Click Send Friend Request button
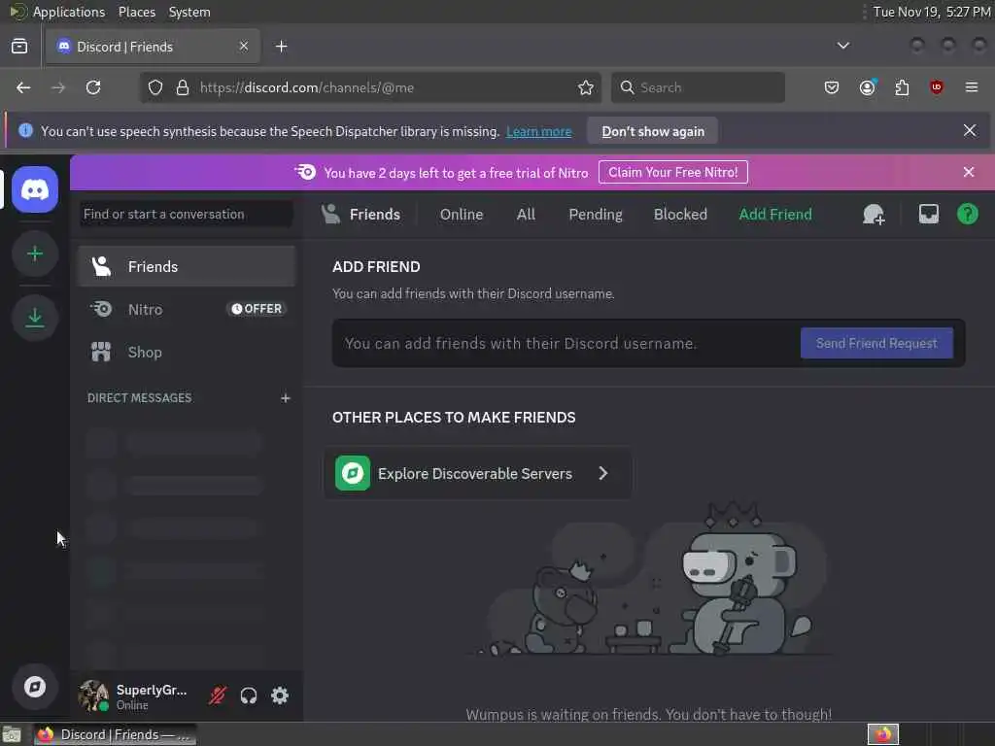The image size is (995, 746). pyautogui.click(x=876, y=343)
